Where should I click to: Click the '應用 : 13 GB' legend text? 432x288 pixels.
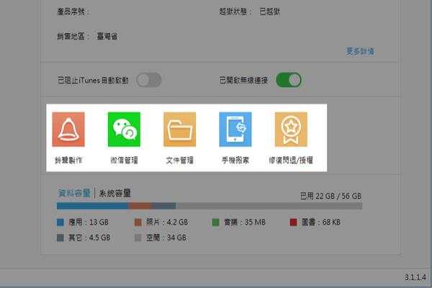89,222
